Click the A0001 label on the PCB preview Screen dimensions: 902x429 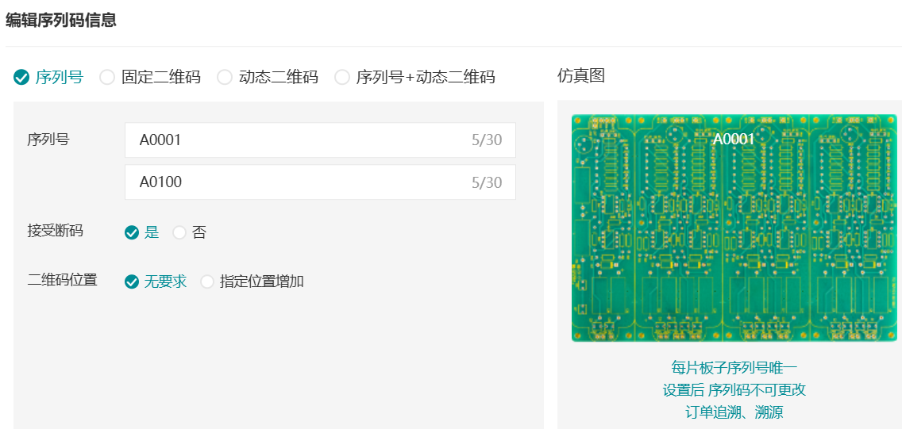pos(734,140)
